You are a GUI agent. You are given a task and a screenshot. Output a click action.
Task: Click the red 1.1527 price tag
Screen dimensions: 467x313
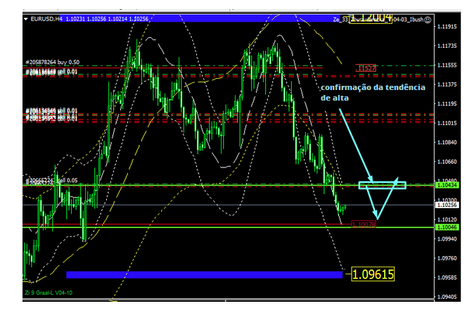pyautogui.click(x=366, y=68)
